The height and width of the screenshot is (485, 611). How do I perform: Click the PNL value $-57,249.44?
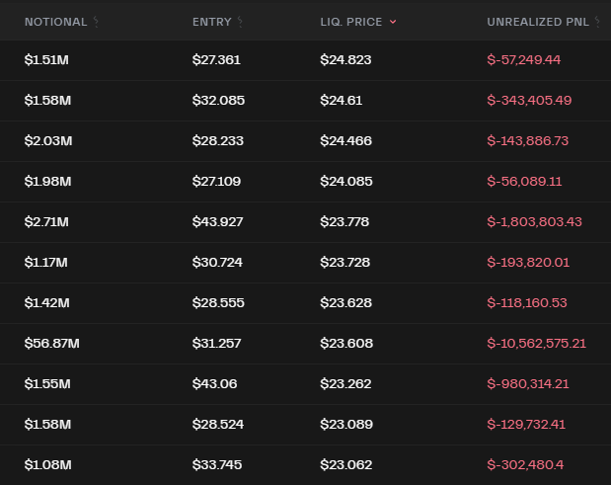(523, 59)
